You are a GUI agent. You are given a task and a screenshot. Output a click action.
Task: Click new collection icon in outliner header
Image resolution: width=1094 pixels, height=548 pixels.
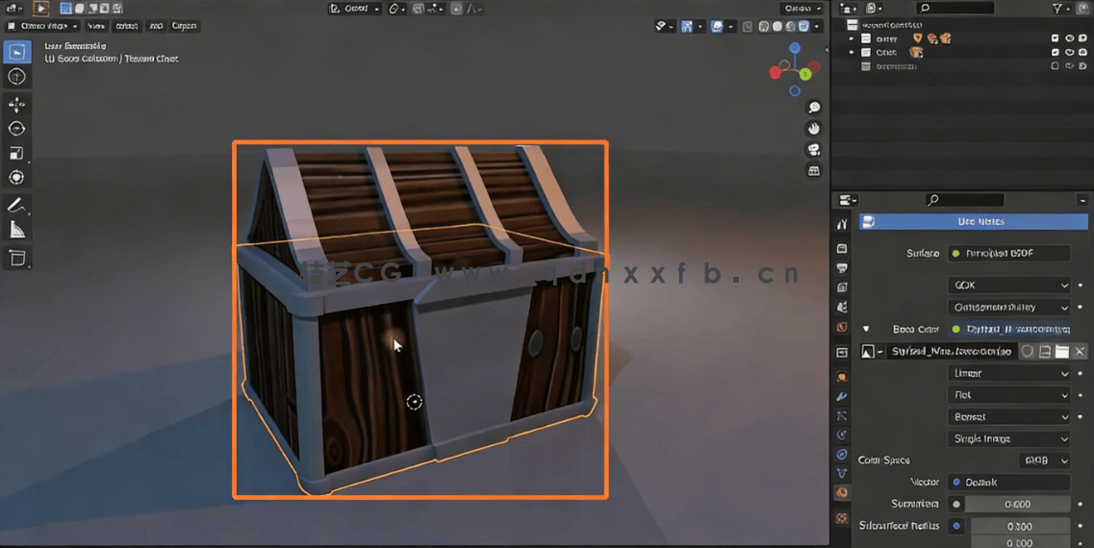[x=1082, y=9]
